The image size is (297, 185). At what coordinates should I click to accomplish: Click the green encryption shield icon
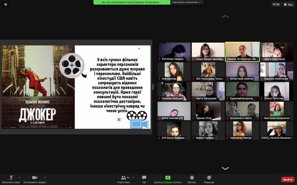tap(6, 4)
